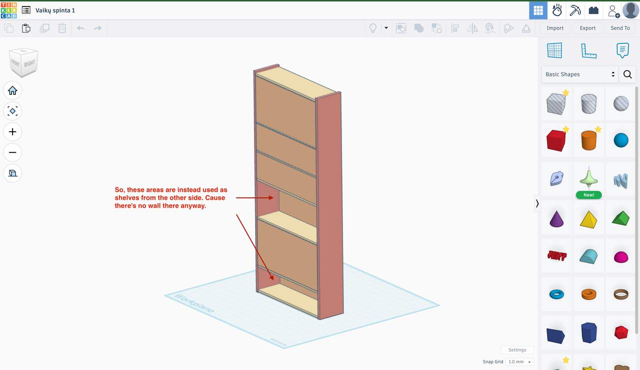Viewport: 640px width, 370px height.
Task: Select the Ruler tool
Action: (588, 50)
